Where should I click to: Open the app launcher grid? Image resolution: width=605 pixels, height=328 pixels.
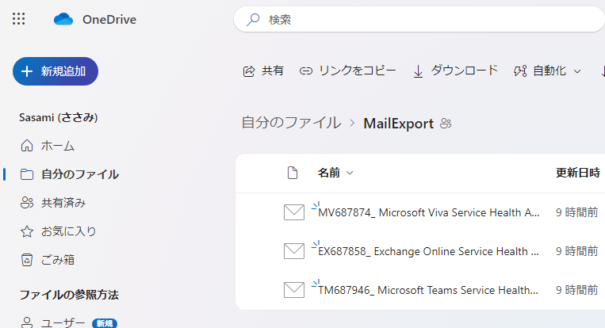(x=18, y=19)
